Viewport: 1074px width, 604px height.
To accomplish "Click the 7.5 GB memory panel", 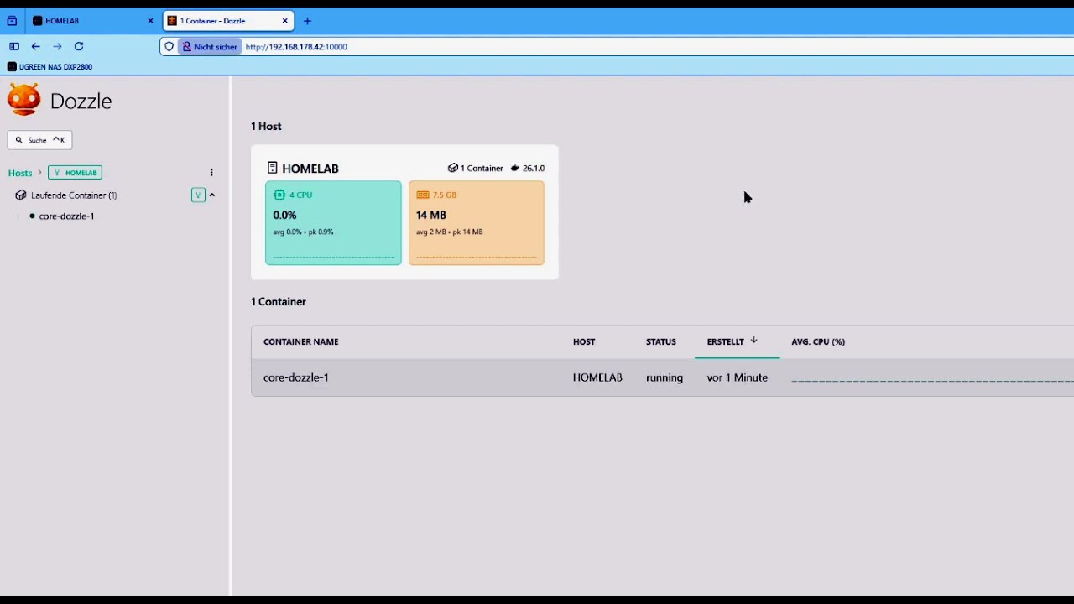I will pos(477,223).
